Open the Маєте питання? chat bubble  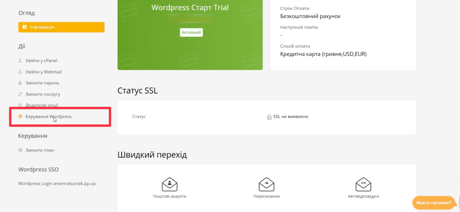[x=434, y=203]
